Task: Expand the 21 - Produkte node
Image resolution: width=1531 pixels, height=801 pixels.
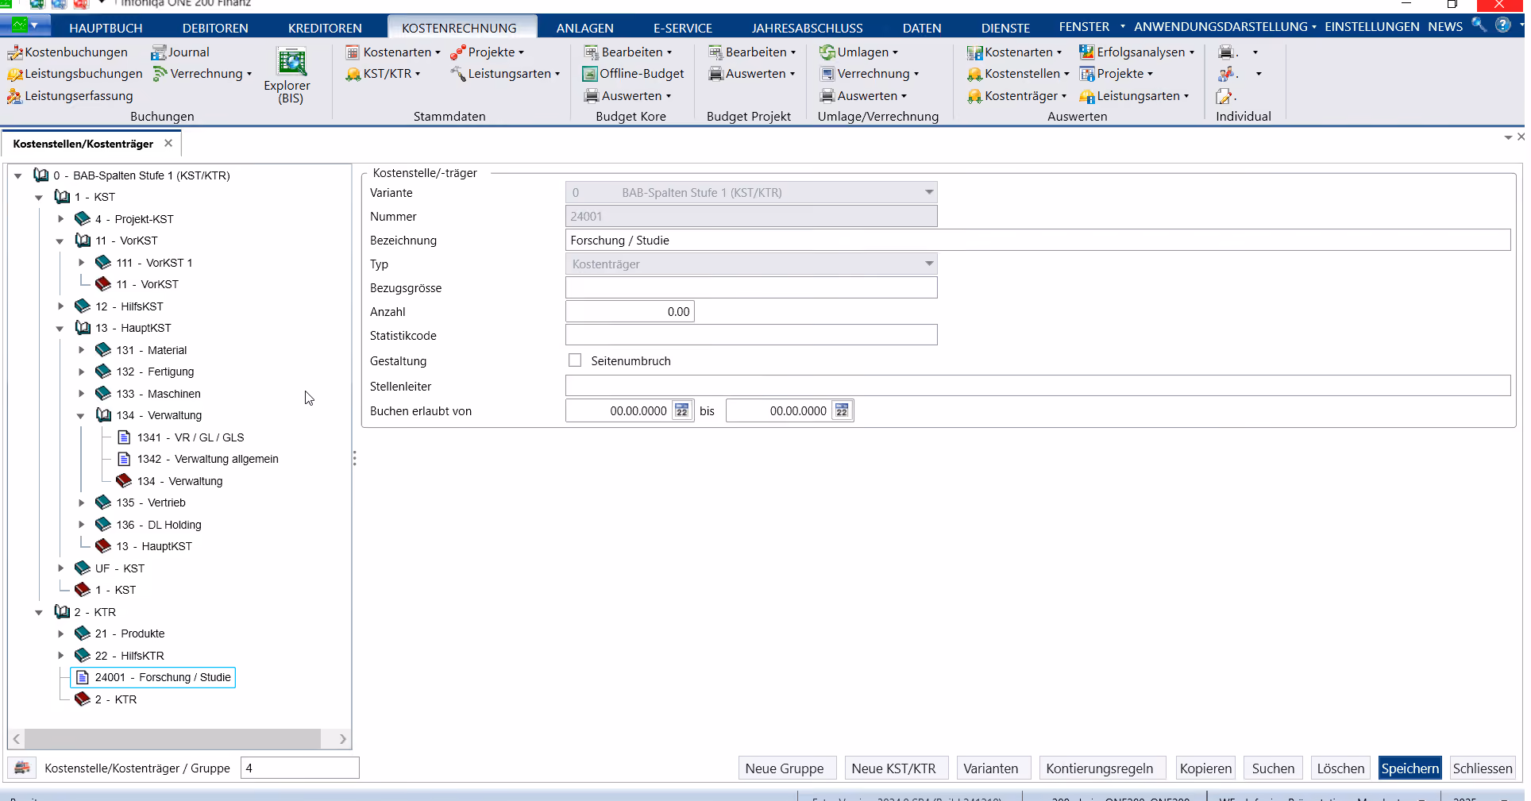Action: tap(60, 633)
